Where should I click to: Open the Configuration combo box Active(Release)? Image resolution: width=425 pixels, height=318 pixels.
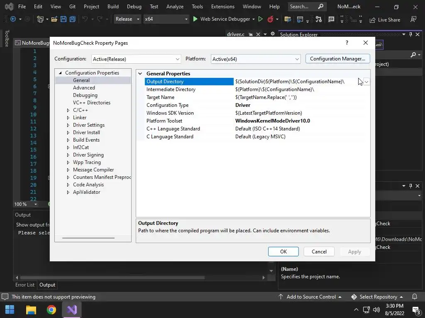tap(136, 59)
